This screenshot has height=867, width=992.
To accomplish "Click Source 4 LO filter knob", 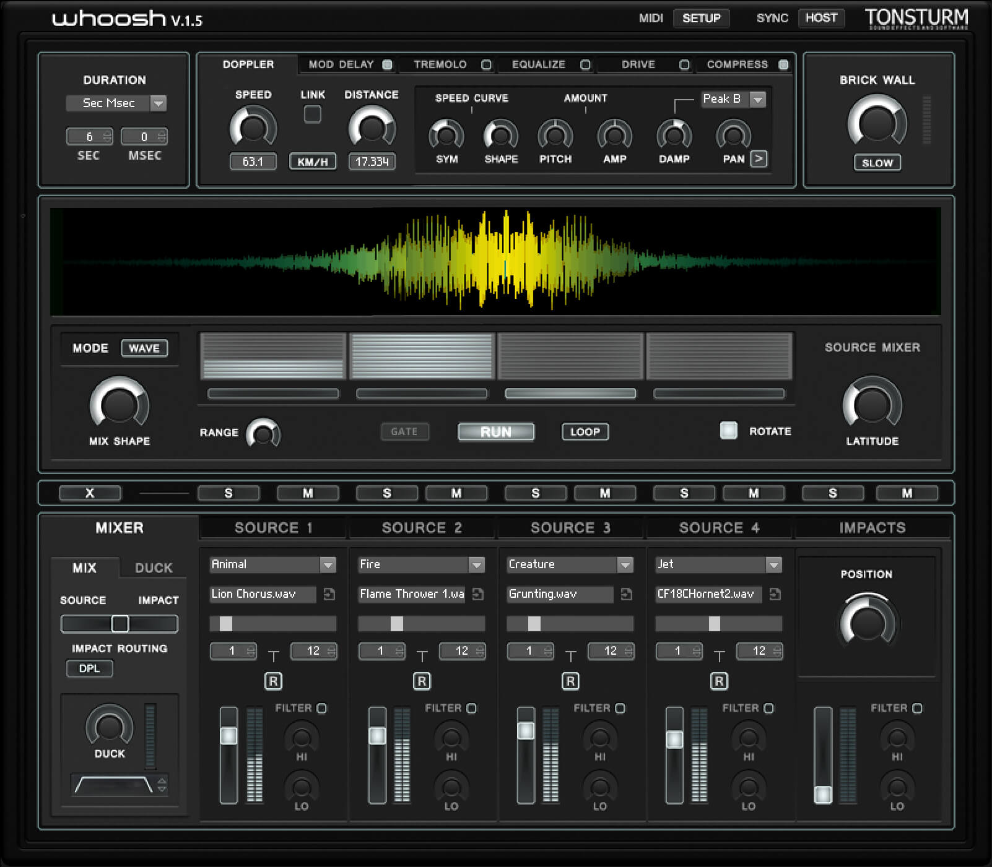I will pos(749,787).
